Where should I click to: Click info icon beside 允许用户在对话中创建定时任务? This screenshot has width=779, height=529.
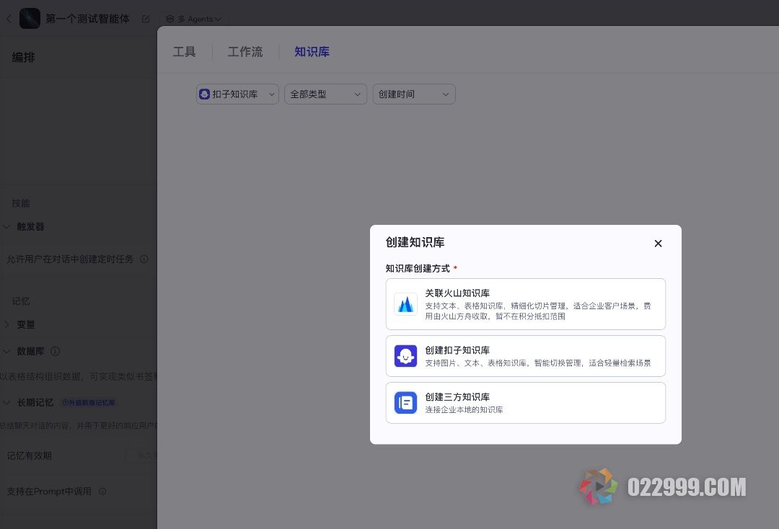click(x=144, y=259)
